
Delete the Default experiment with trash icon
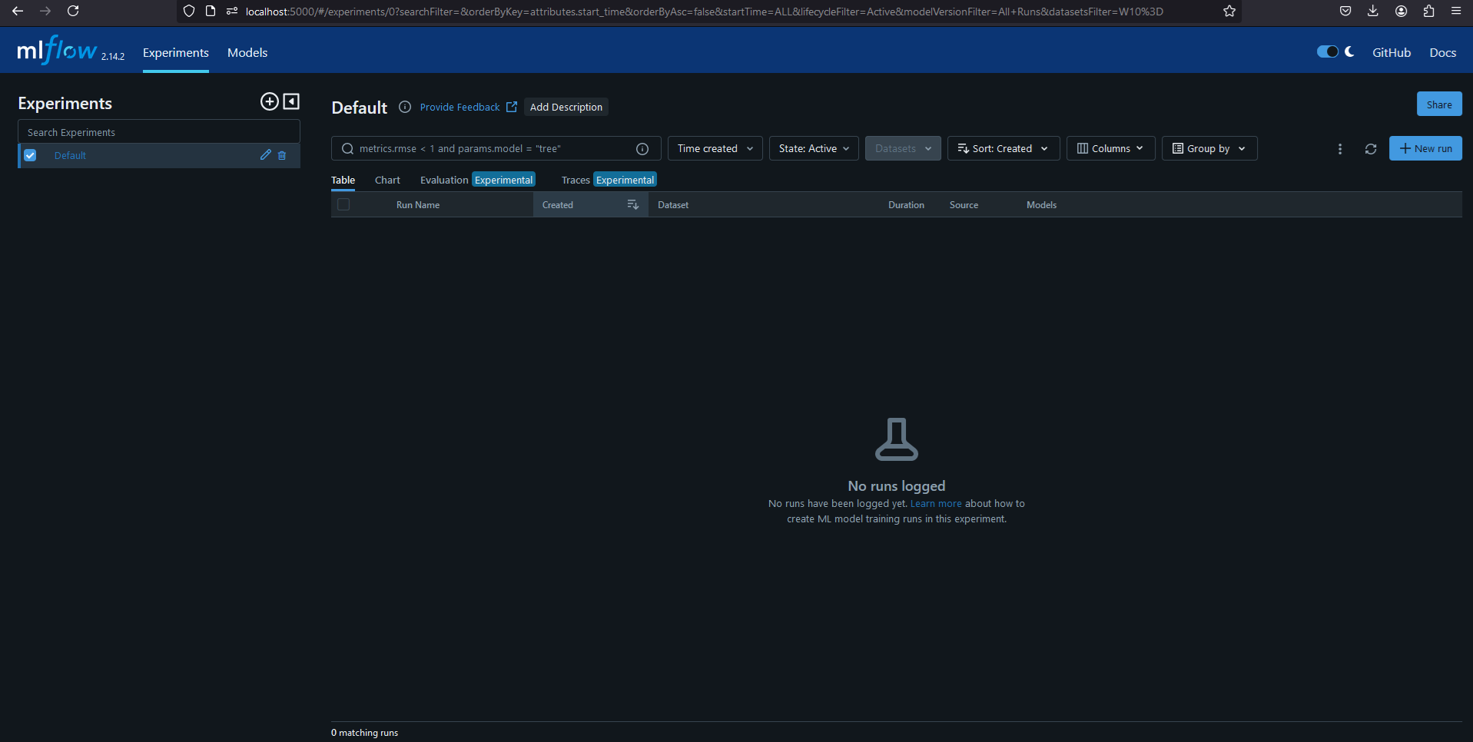coord(282,155)
